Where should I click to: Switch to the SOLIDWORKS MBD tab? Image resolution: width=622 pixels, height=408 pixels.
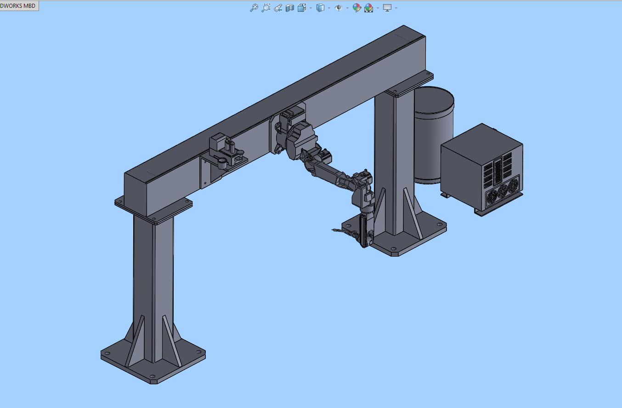tap(19, 6)
